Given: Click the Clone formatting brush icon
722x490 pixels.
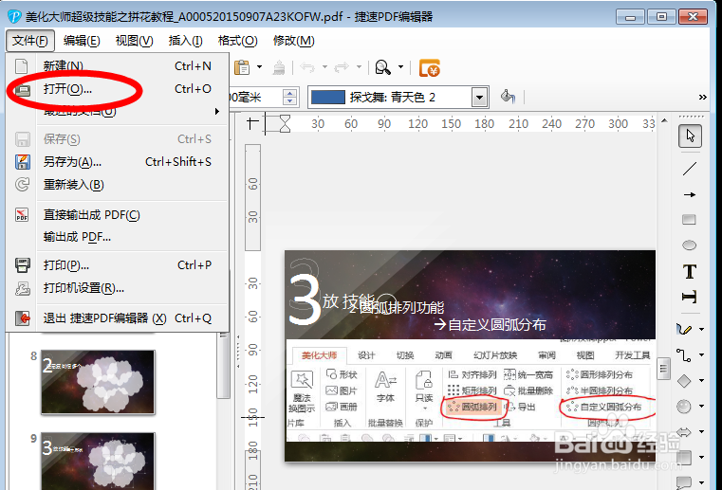Looking at the screenshot, I should pyautogui.click(x=279, y=67).
